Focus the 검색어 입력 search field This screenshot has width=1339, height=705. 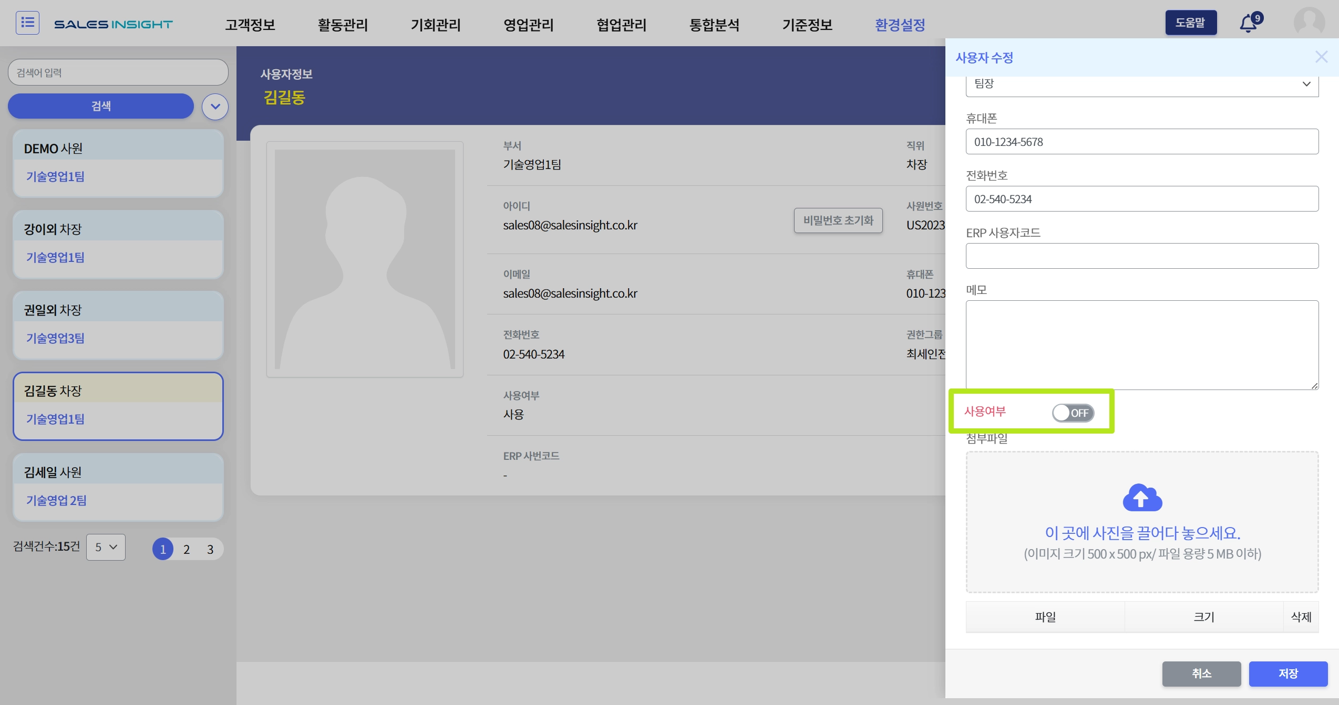118,72
